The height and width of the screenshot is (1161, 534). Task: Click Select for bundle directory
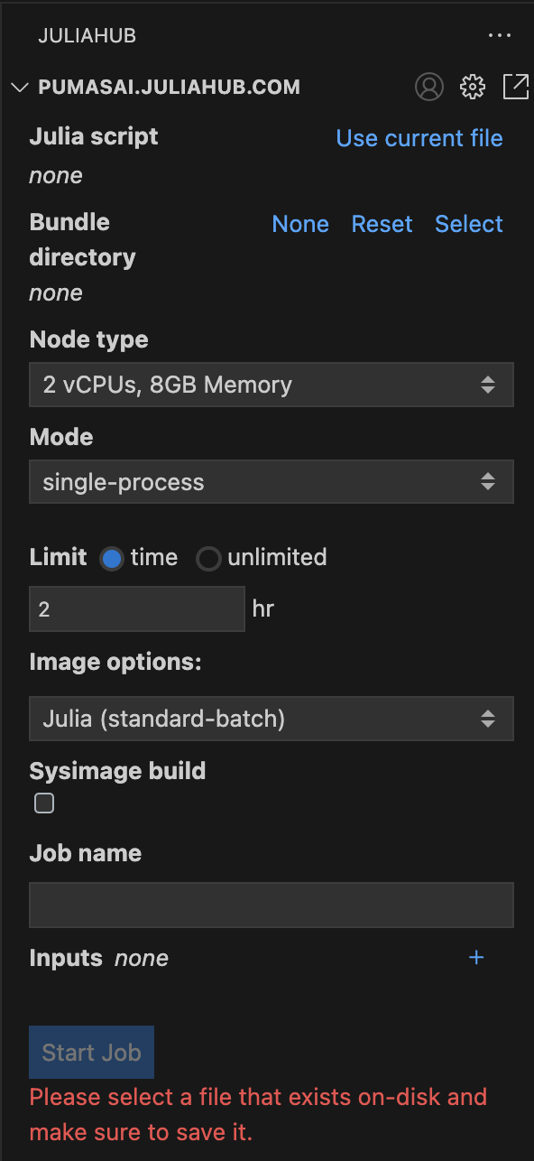469,224
